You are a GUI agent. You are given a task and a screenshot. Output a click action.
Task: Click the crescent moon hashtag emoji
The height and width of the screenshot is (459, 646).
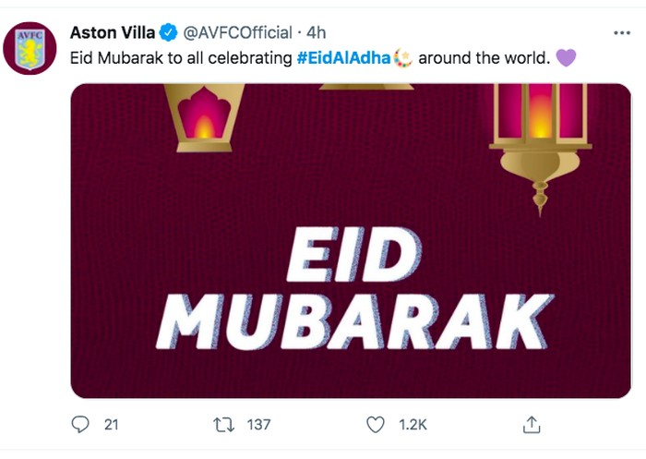(x=401, y=58)
